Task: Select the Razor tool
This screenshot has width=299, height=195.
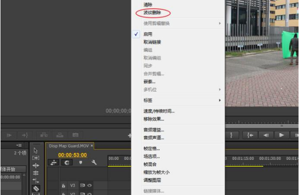Action: pyautogui.click(x=36, y=189)
